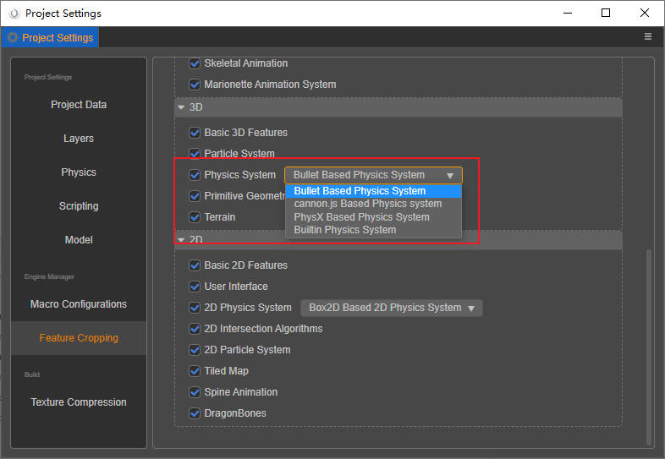Click the DragonBones label text
665x459 pixels.
pos(235,413)
